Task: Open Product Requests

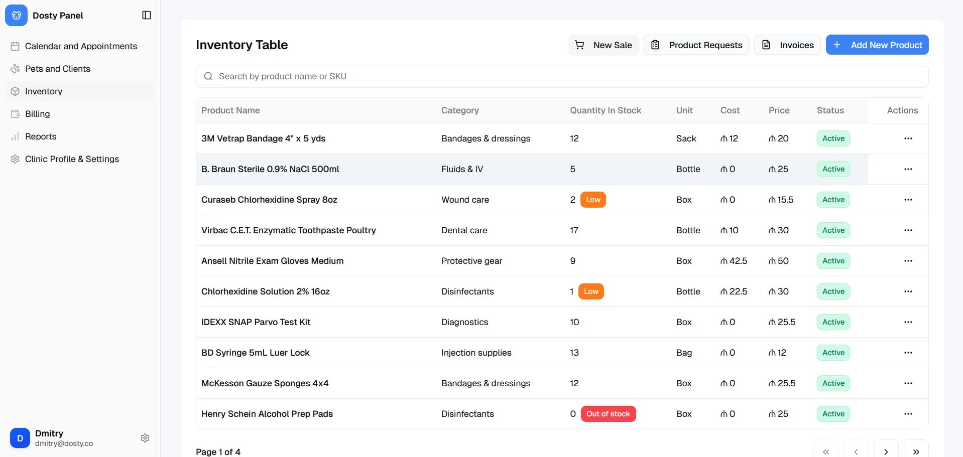Action: (x=696, y=45)
